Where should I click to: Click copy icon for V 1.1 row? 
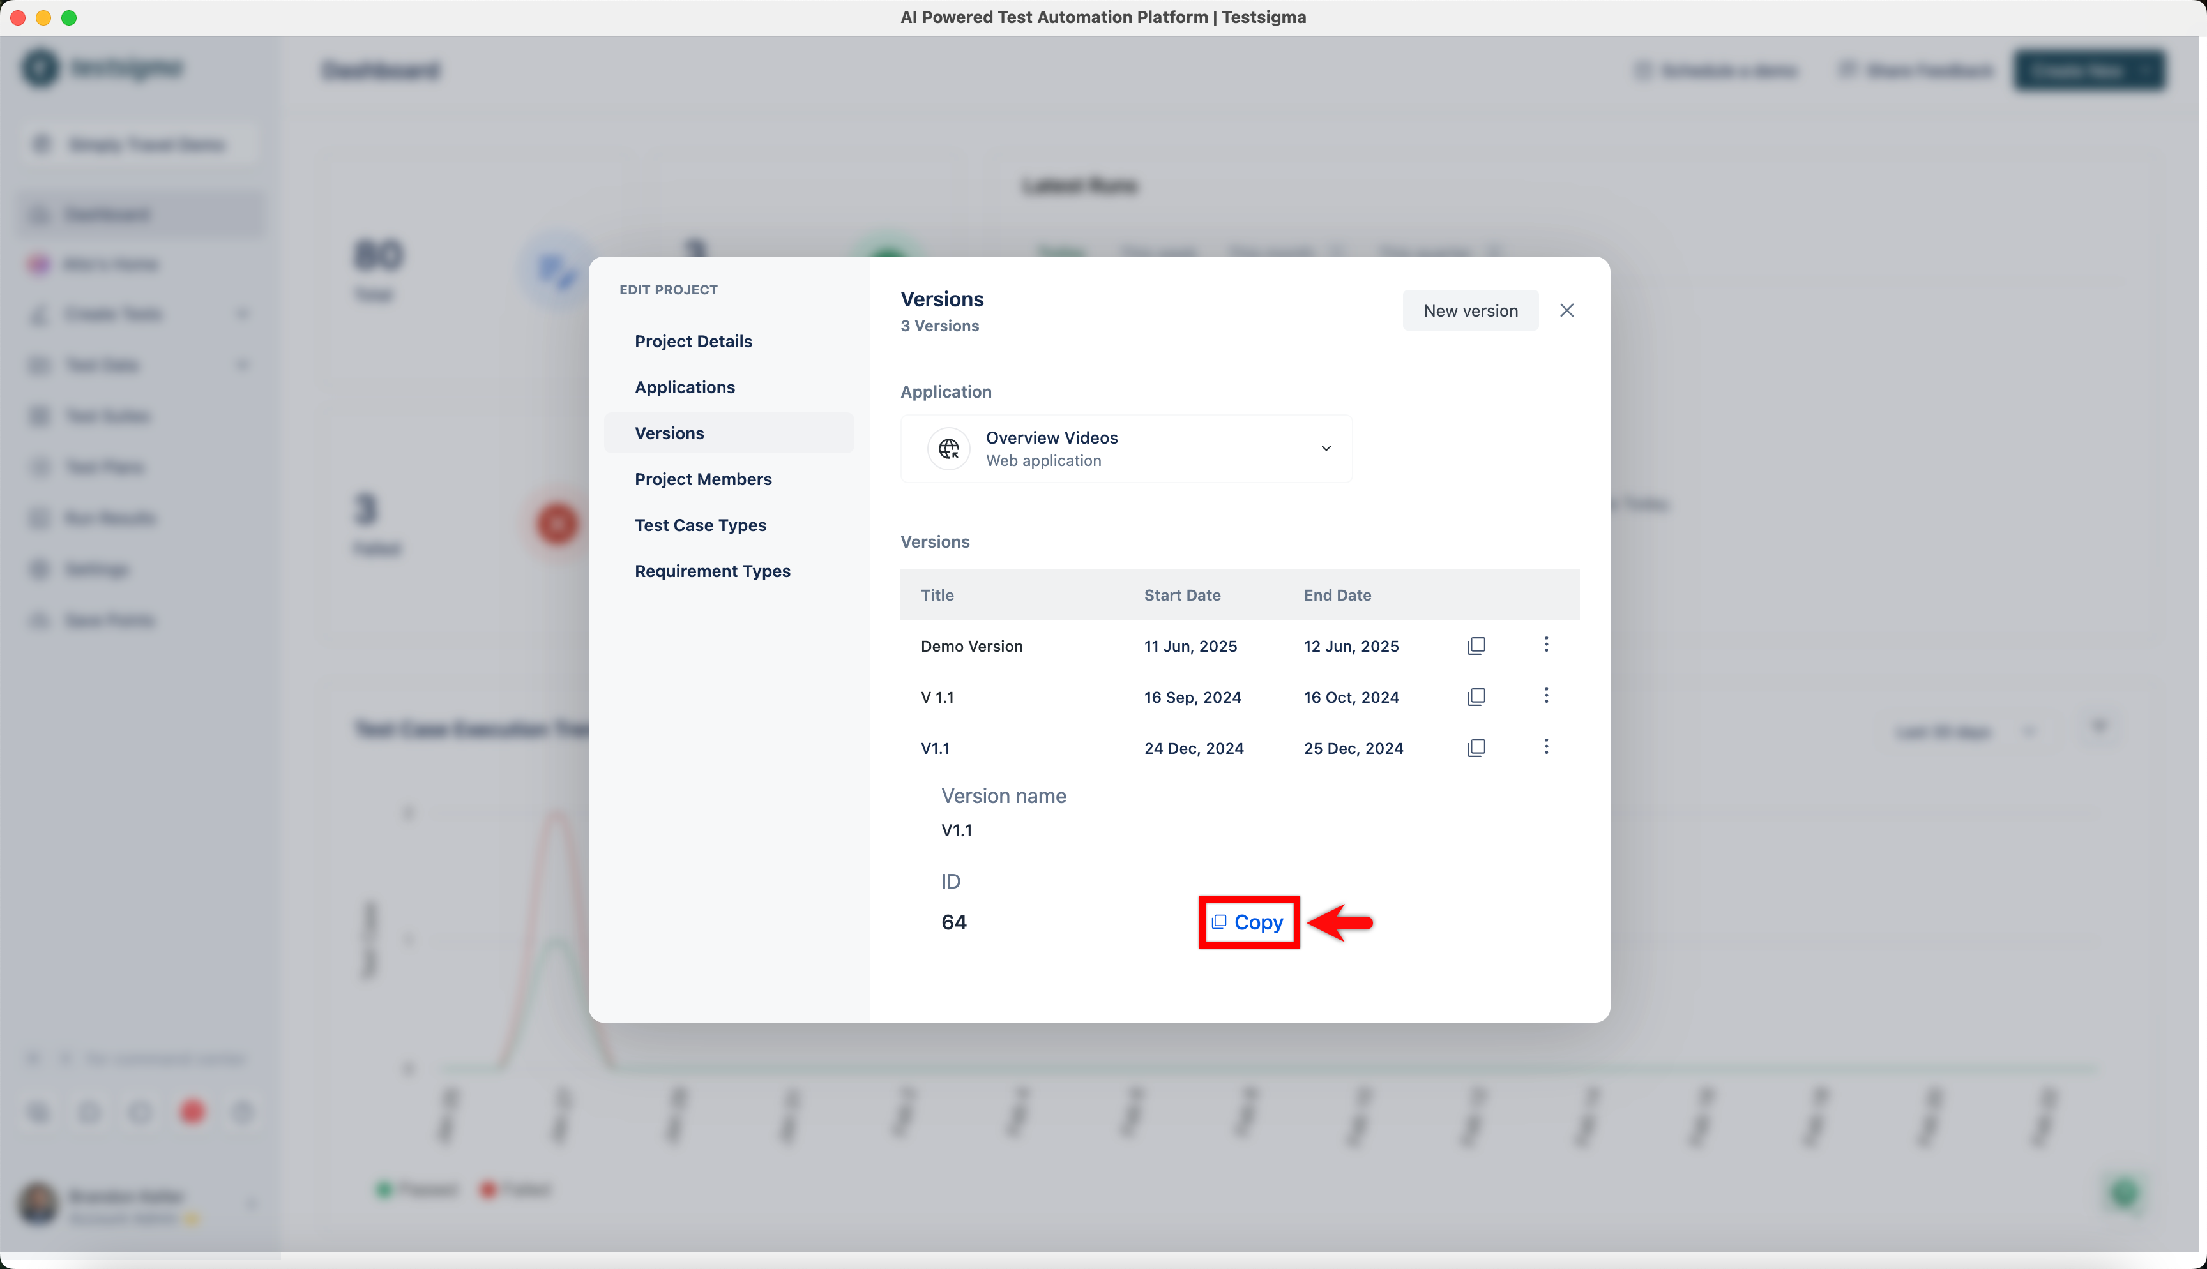1476,697
